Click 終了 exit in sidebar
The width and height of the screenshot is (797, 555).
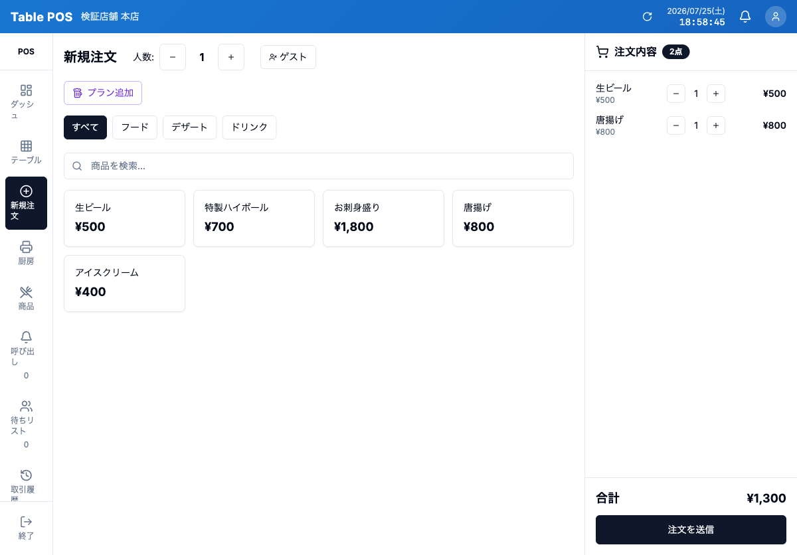click(x=26, y=528)
